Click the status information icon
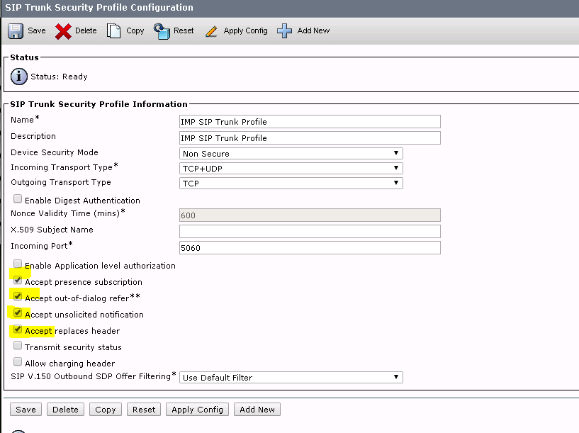The height and width of the screenshot is (433, 579). pyautogui.click(x=19, y=77)
